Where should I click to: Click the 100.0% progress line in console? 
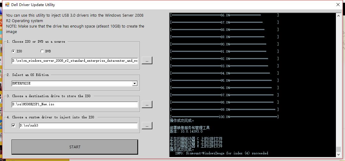(224, 117)
